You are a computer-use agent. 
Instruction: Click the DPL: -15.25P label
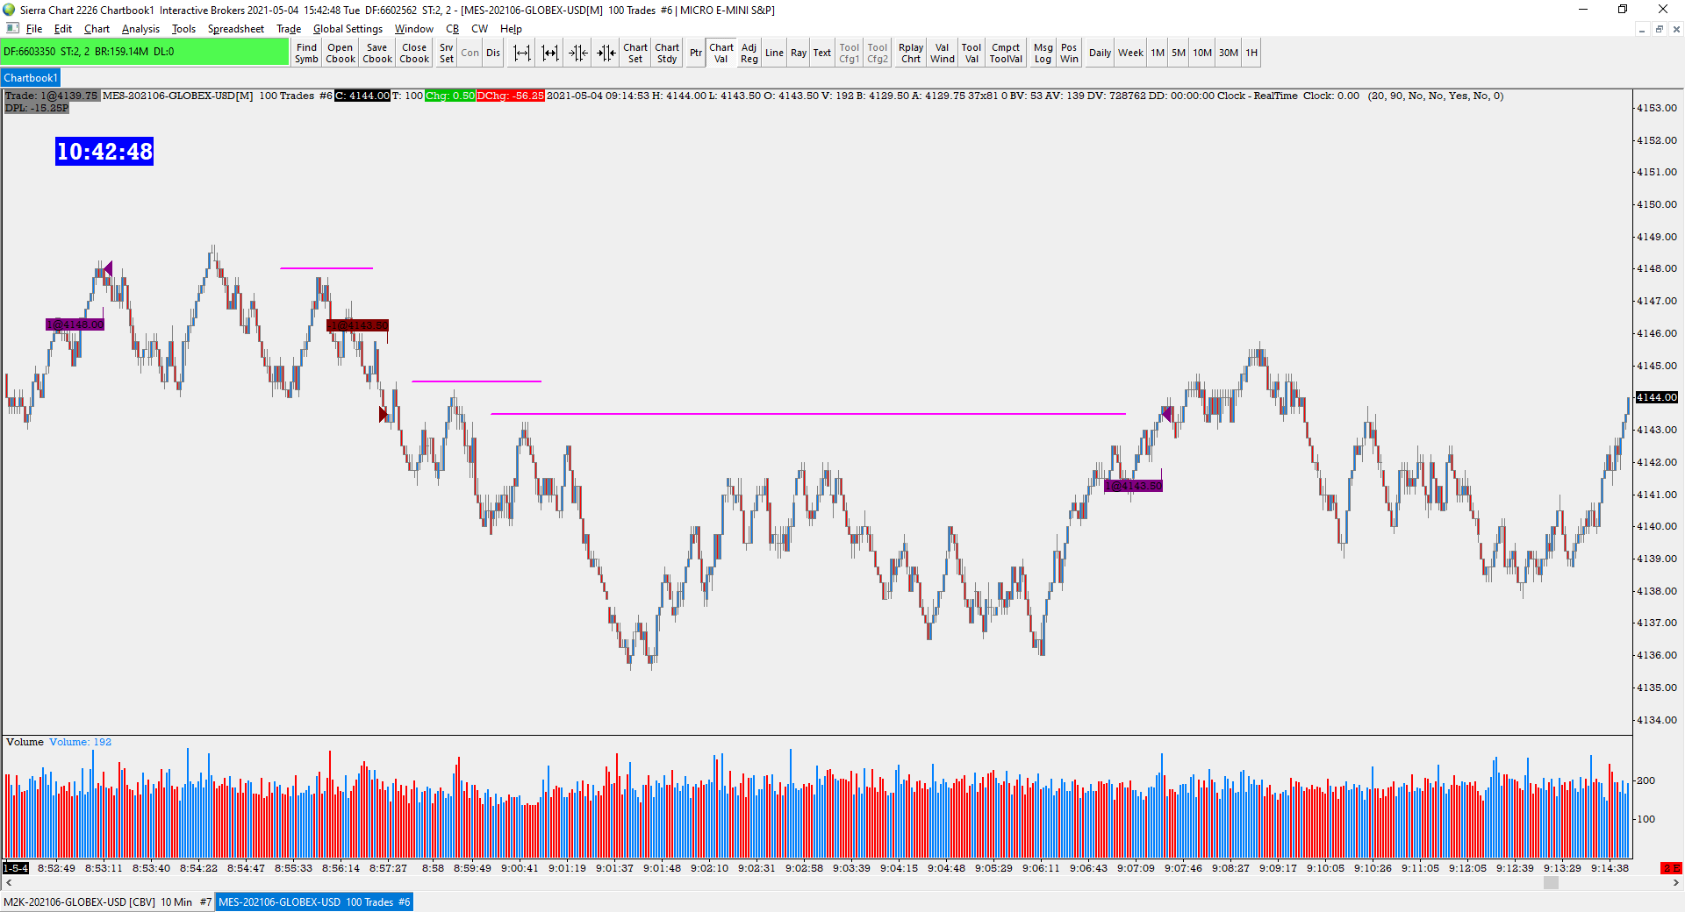pos(36,108)
